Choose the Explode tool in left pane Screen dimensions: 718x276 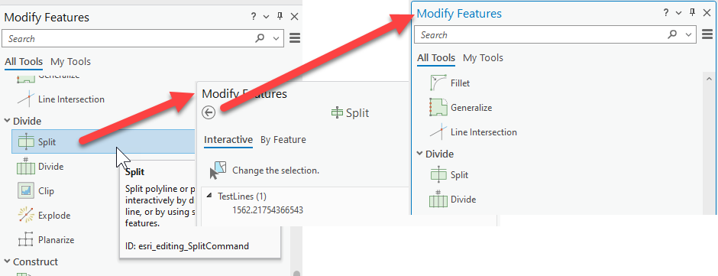44,215
